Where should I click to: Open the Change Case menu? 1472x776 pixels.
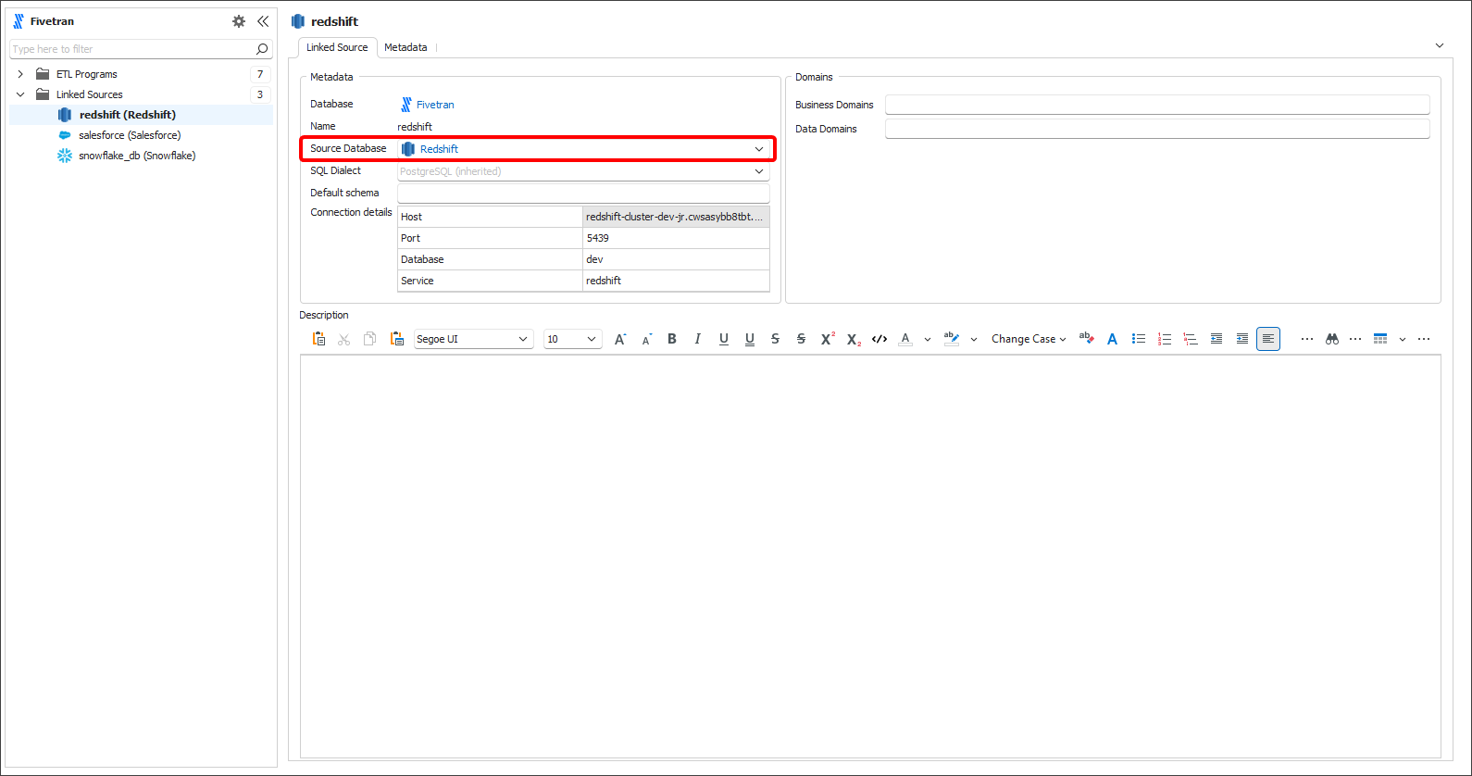click(1029, 339)
